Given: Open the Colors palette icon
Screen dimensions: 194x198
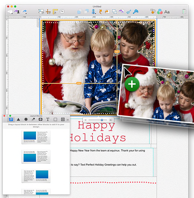Looking at the screenshot, I should (160, 12).
